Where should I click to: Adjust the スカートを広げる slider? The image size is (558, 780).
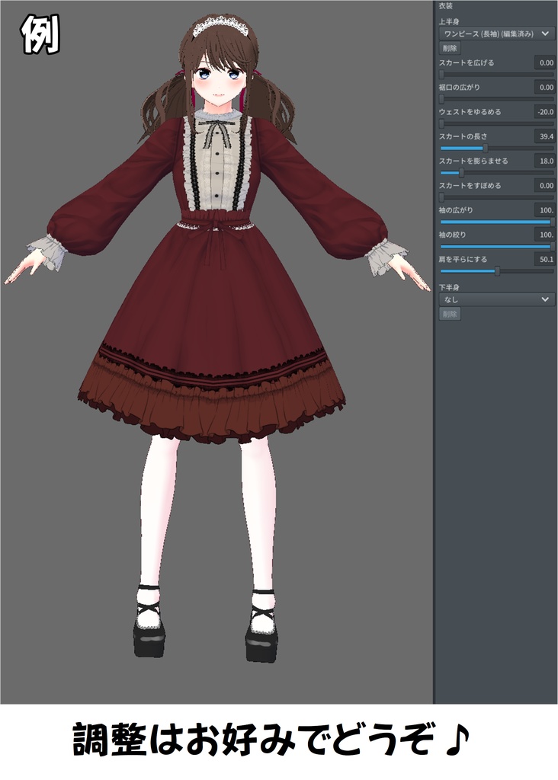497,75
